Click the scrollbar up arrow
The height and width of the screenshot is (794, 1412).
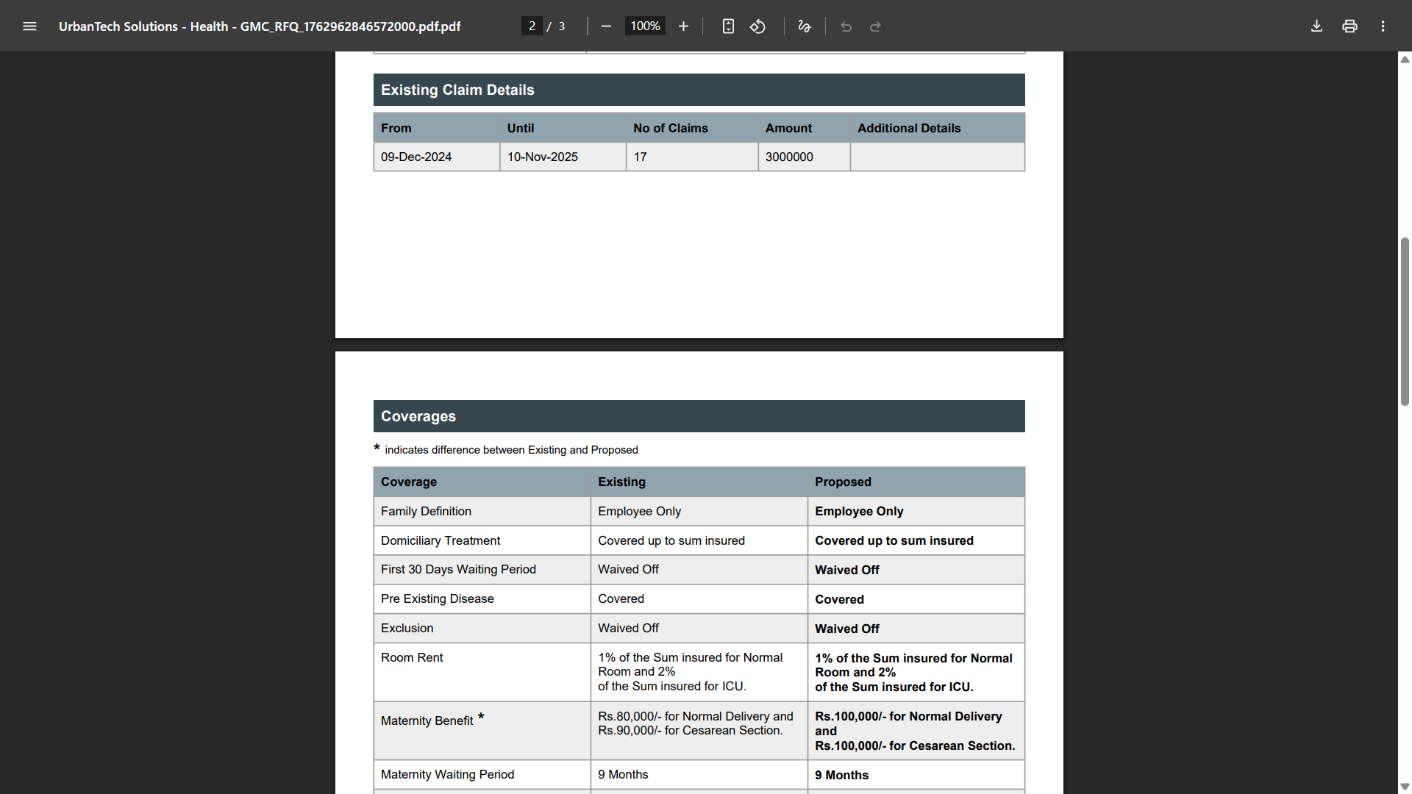pos(1405,60)
